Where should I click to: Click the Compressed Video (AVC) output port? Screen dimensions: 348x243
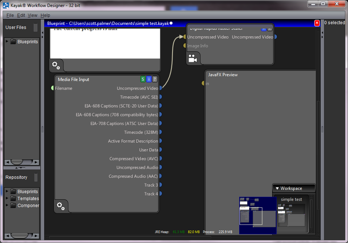click(x=161, y=159)
